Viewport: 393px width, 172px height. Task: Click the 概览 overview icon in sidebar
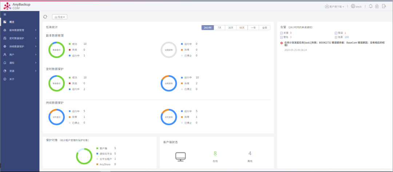(5, 22)
